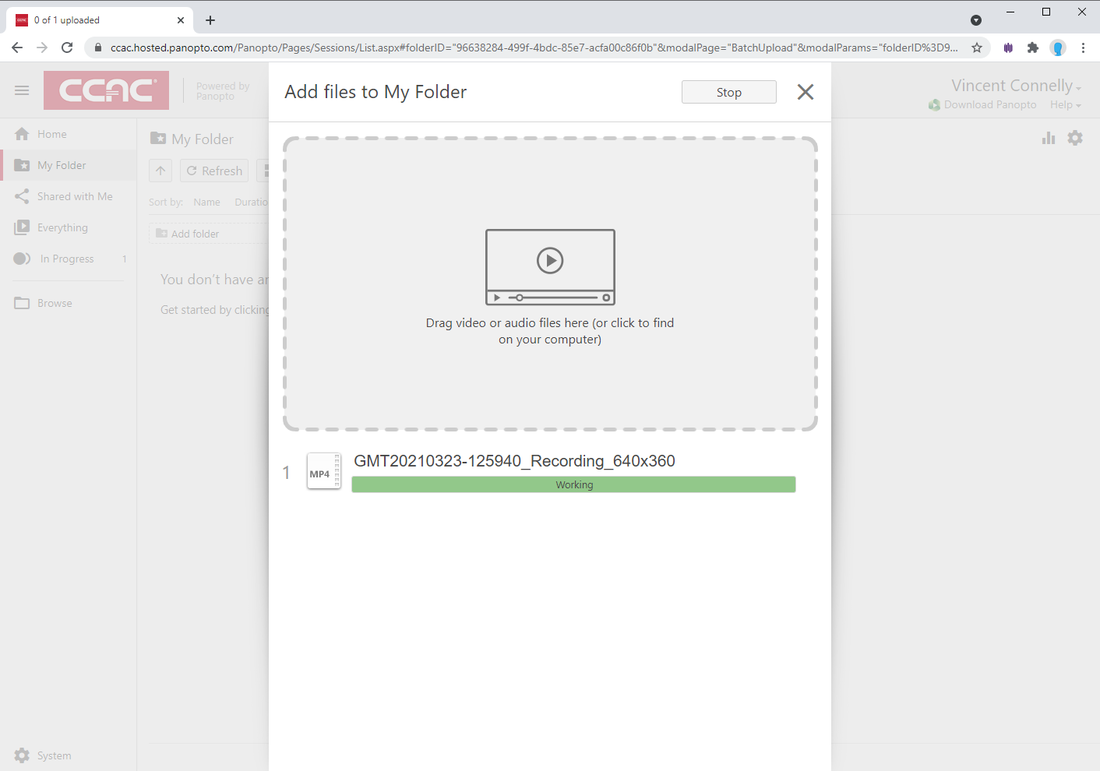The width and height of the screenshot is (1100, 771).
Task: Open folder settings gear icon
Action: [x=1075, y=138]
